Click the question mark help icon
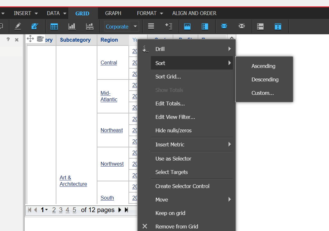Image resolution: width=329 pixels, height=231 pixels. 8,39
